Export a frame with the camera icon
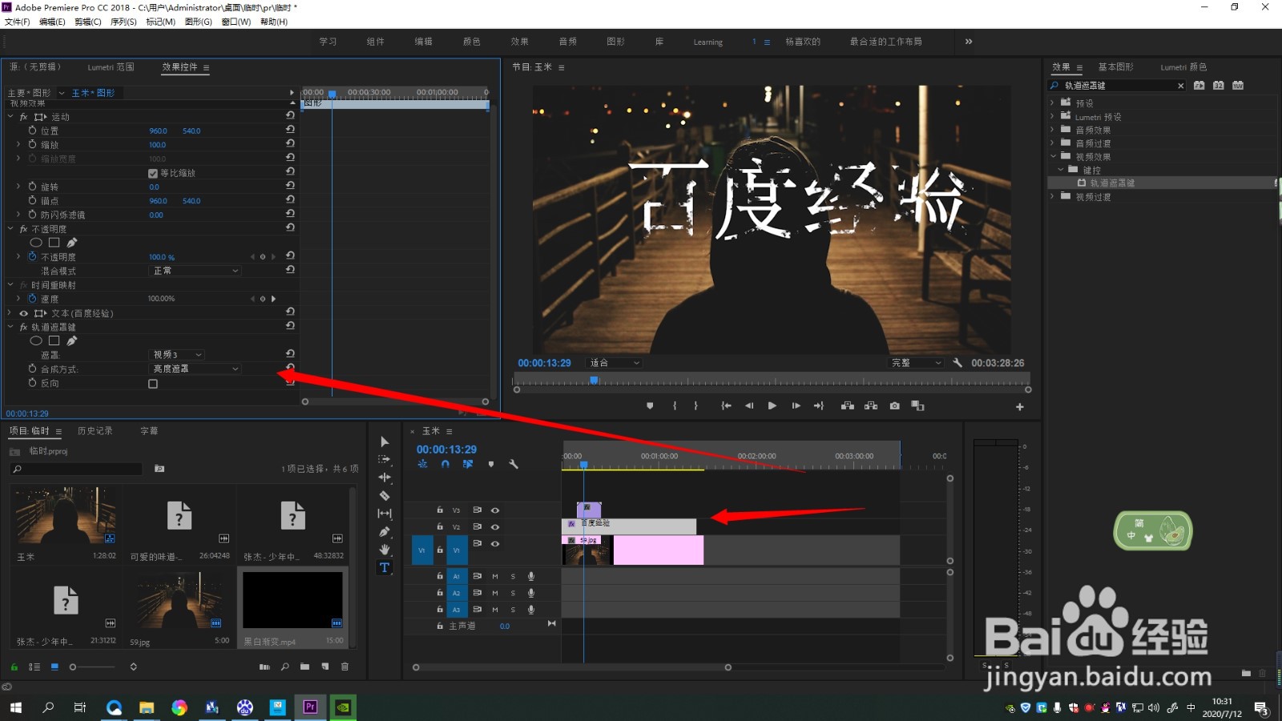This screenshot has width=1282, height=721. pyautogui.click(x=895, y=406)
